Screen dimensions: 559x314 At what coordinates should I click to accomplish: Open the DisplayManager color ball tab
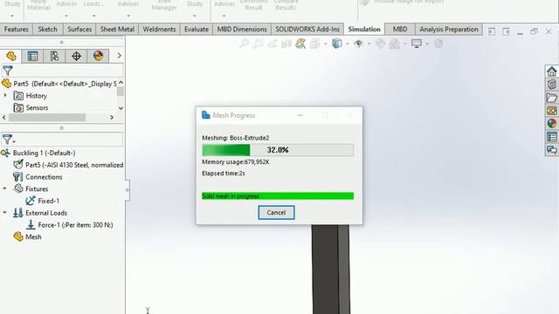point(98,56)
